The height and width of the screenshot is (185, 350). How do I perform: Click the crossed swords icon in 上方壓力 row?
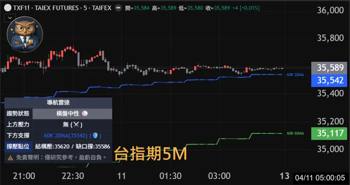(76, 125)
